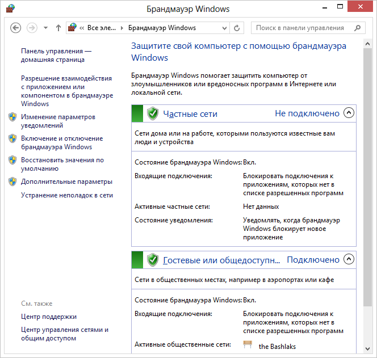Click the "Подключено" status text

(313, 259)
